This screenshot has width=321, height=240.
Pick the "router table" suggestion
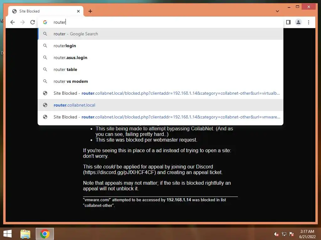click(x=160, y=69)
